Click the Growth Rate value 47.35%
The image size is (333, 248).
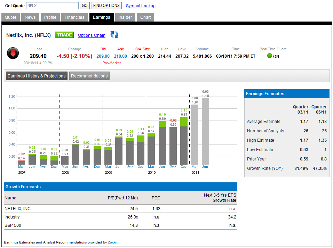tap(320, 168)
